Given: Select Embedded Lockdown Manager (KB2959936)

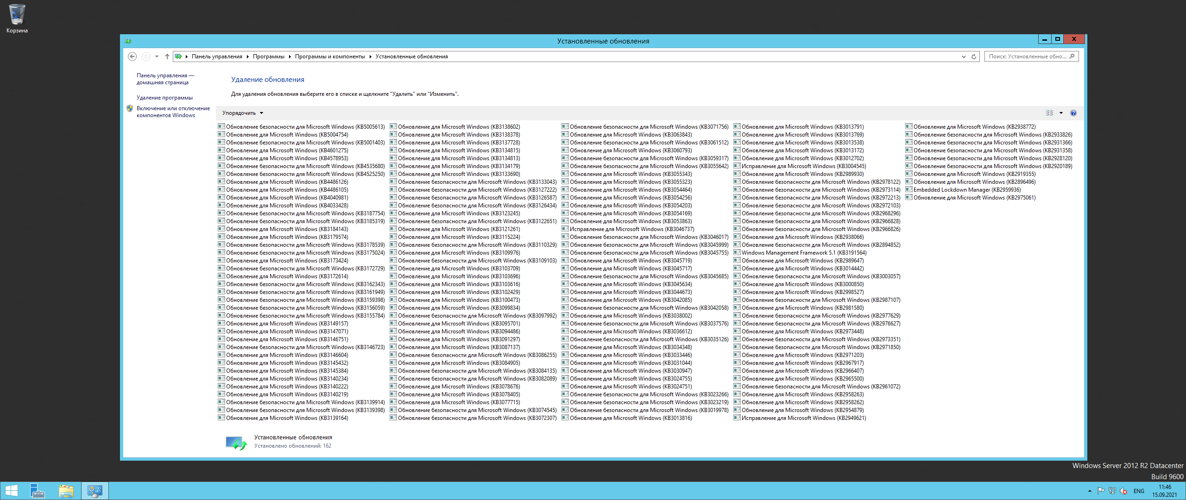Looking at the screenshot, I should (963, 190).
